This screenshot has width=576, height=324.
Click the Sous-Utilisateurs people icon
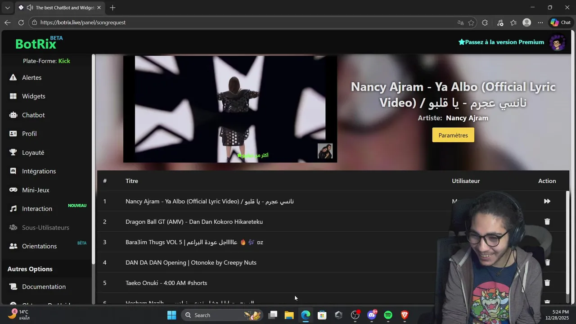pos(13,228)
